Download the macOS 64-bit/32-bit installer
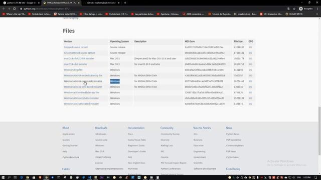The image size is (321, 180). pyautogui.click(x=79, y=58)
